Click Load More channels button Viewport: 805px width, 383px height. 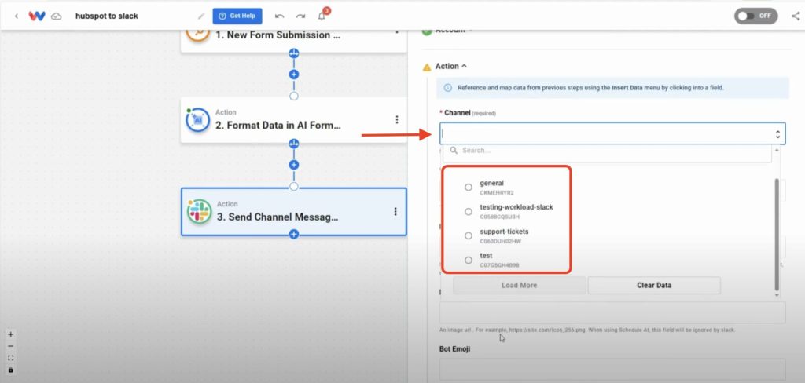[519, 285]
